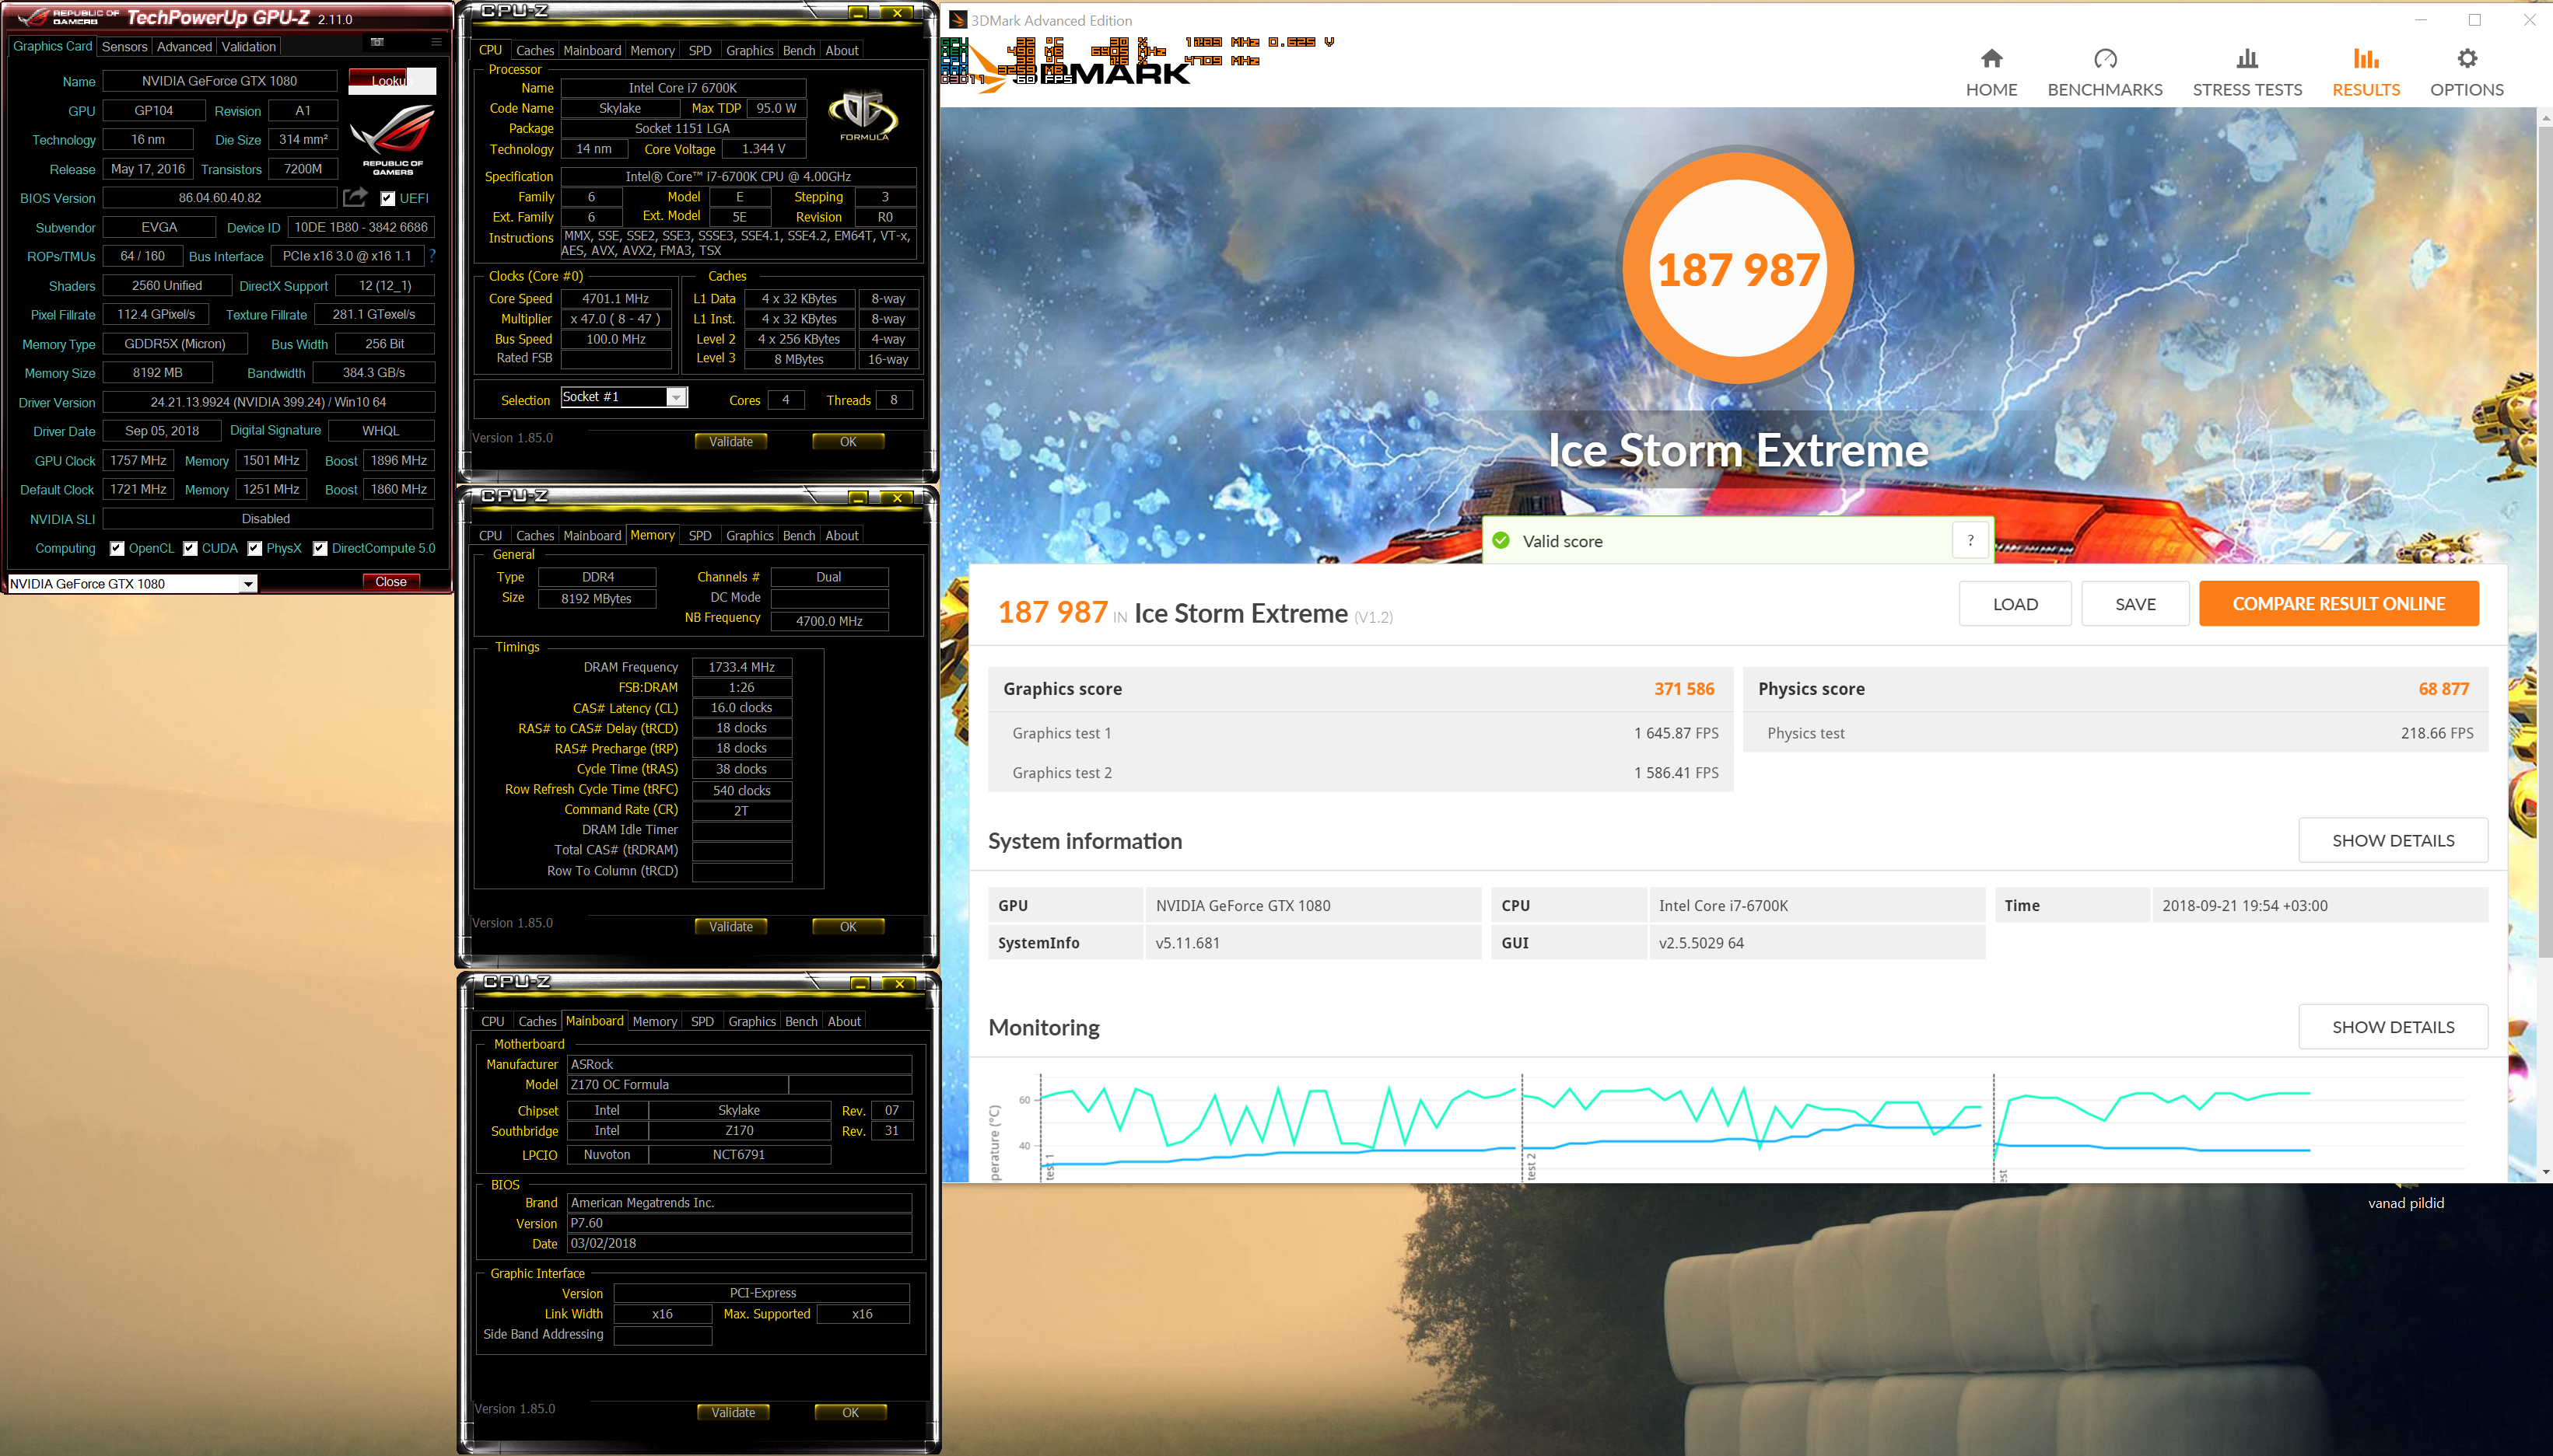Click the Core Speed value 4701.1 MHz

coord(615,299)
